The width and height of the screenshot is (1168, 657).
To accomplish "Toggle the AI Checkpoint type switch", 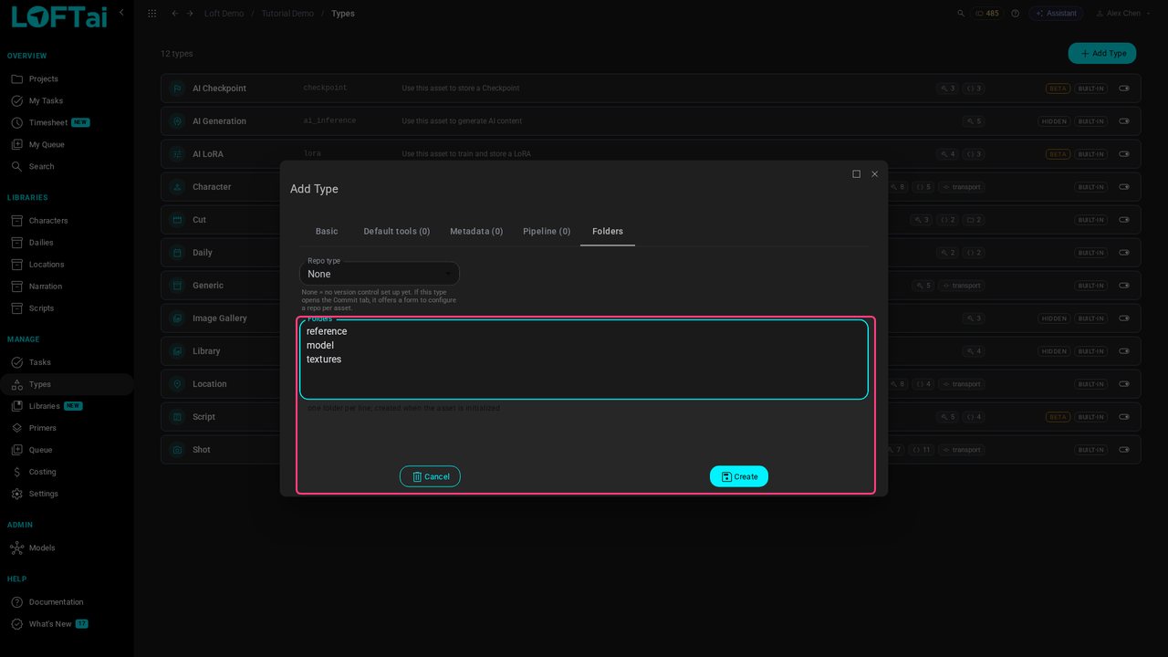I will pyautogui.click(x=1124, y=89).
